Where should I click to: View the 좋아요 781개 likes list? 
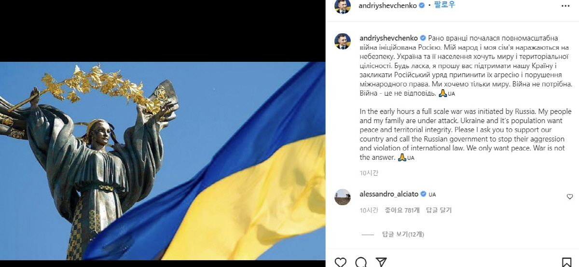pos(402,211)
